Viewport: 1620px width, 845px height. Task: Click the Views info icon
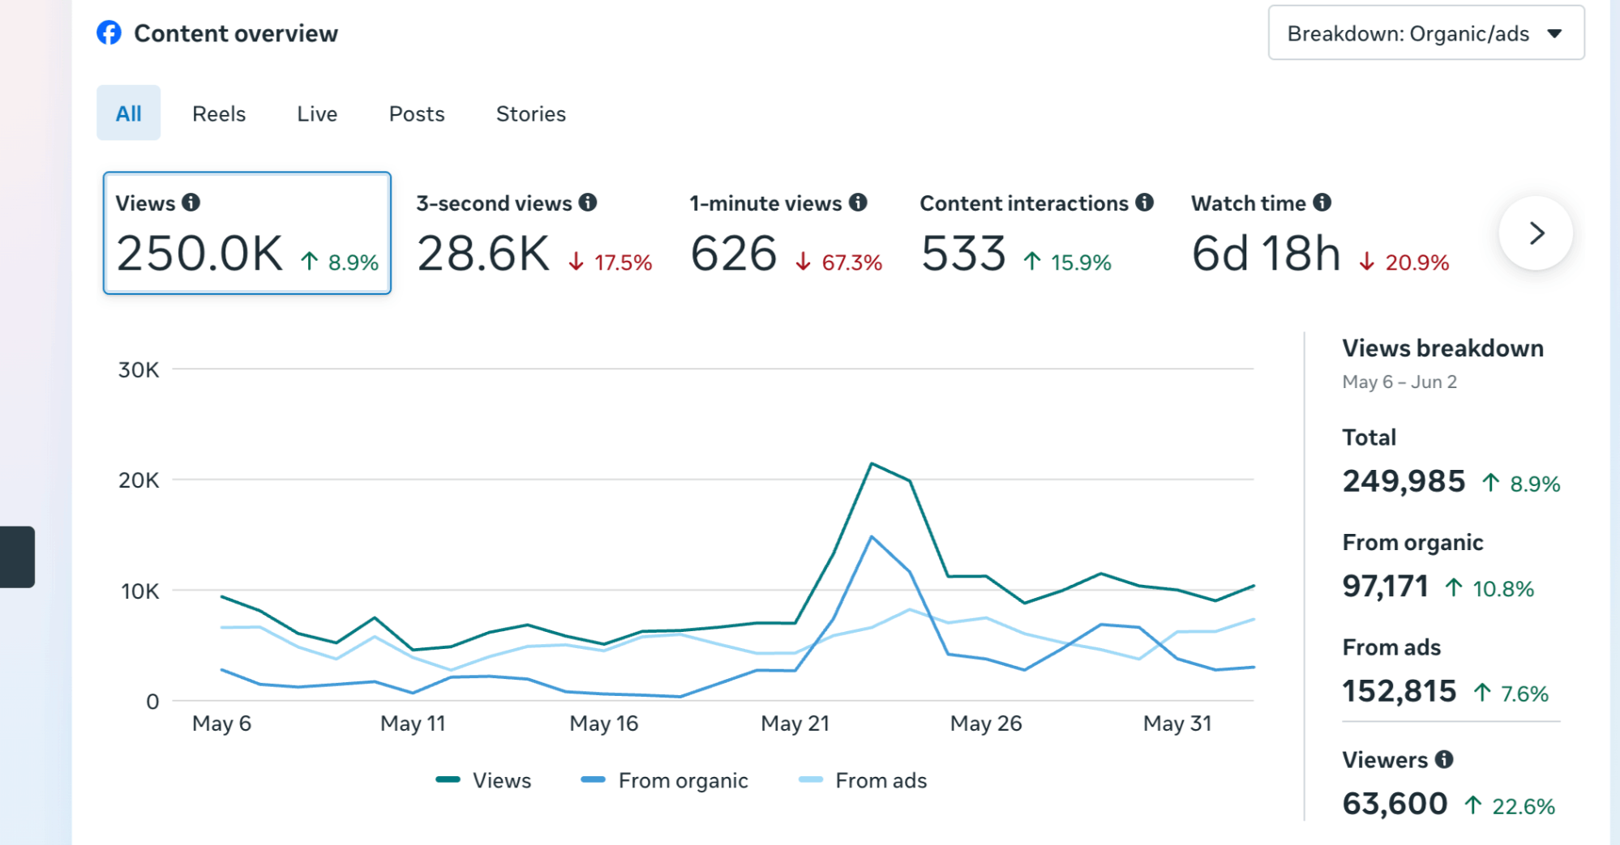click(x=191, y=203)
